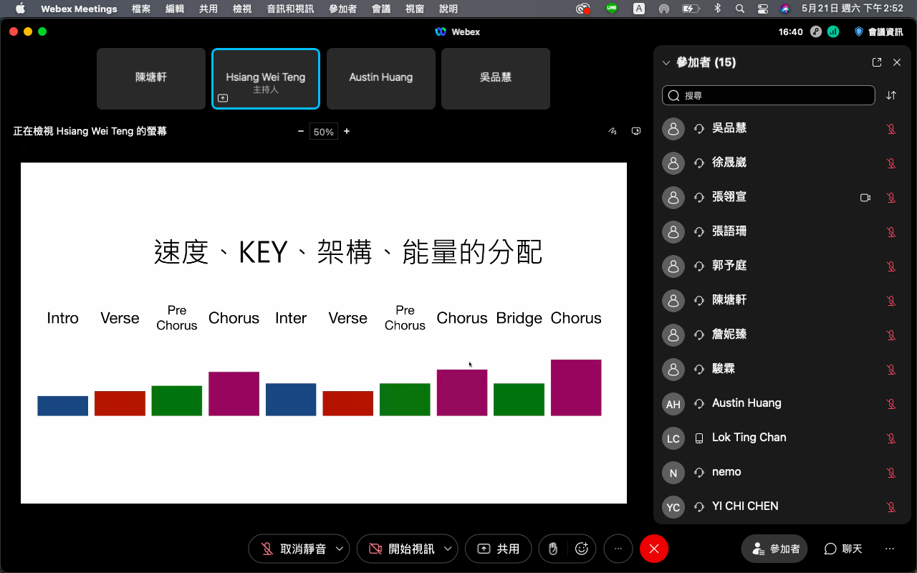Image resolution: width=917 pixels, height=573 pixels.
Task: Open the reactions emoji icon
Action: click(582, 549)
